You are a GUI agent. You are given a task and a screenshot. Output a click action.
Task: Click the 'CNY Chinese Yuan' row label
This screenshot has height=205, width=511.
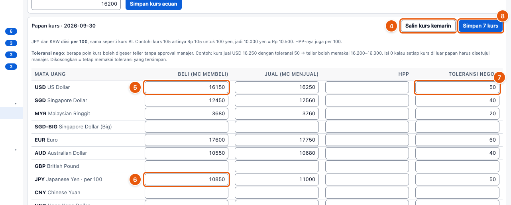click(x=57, y=193)
